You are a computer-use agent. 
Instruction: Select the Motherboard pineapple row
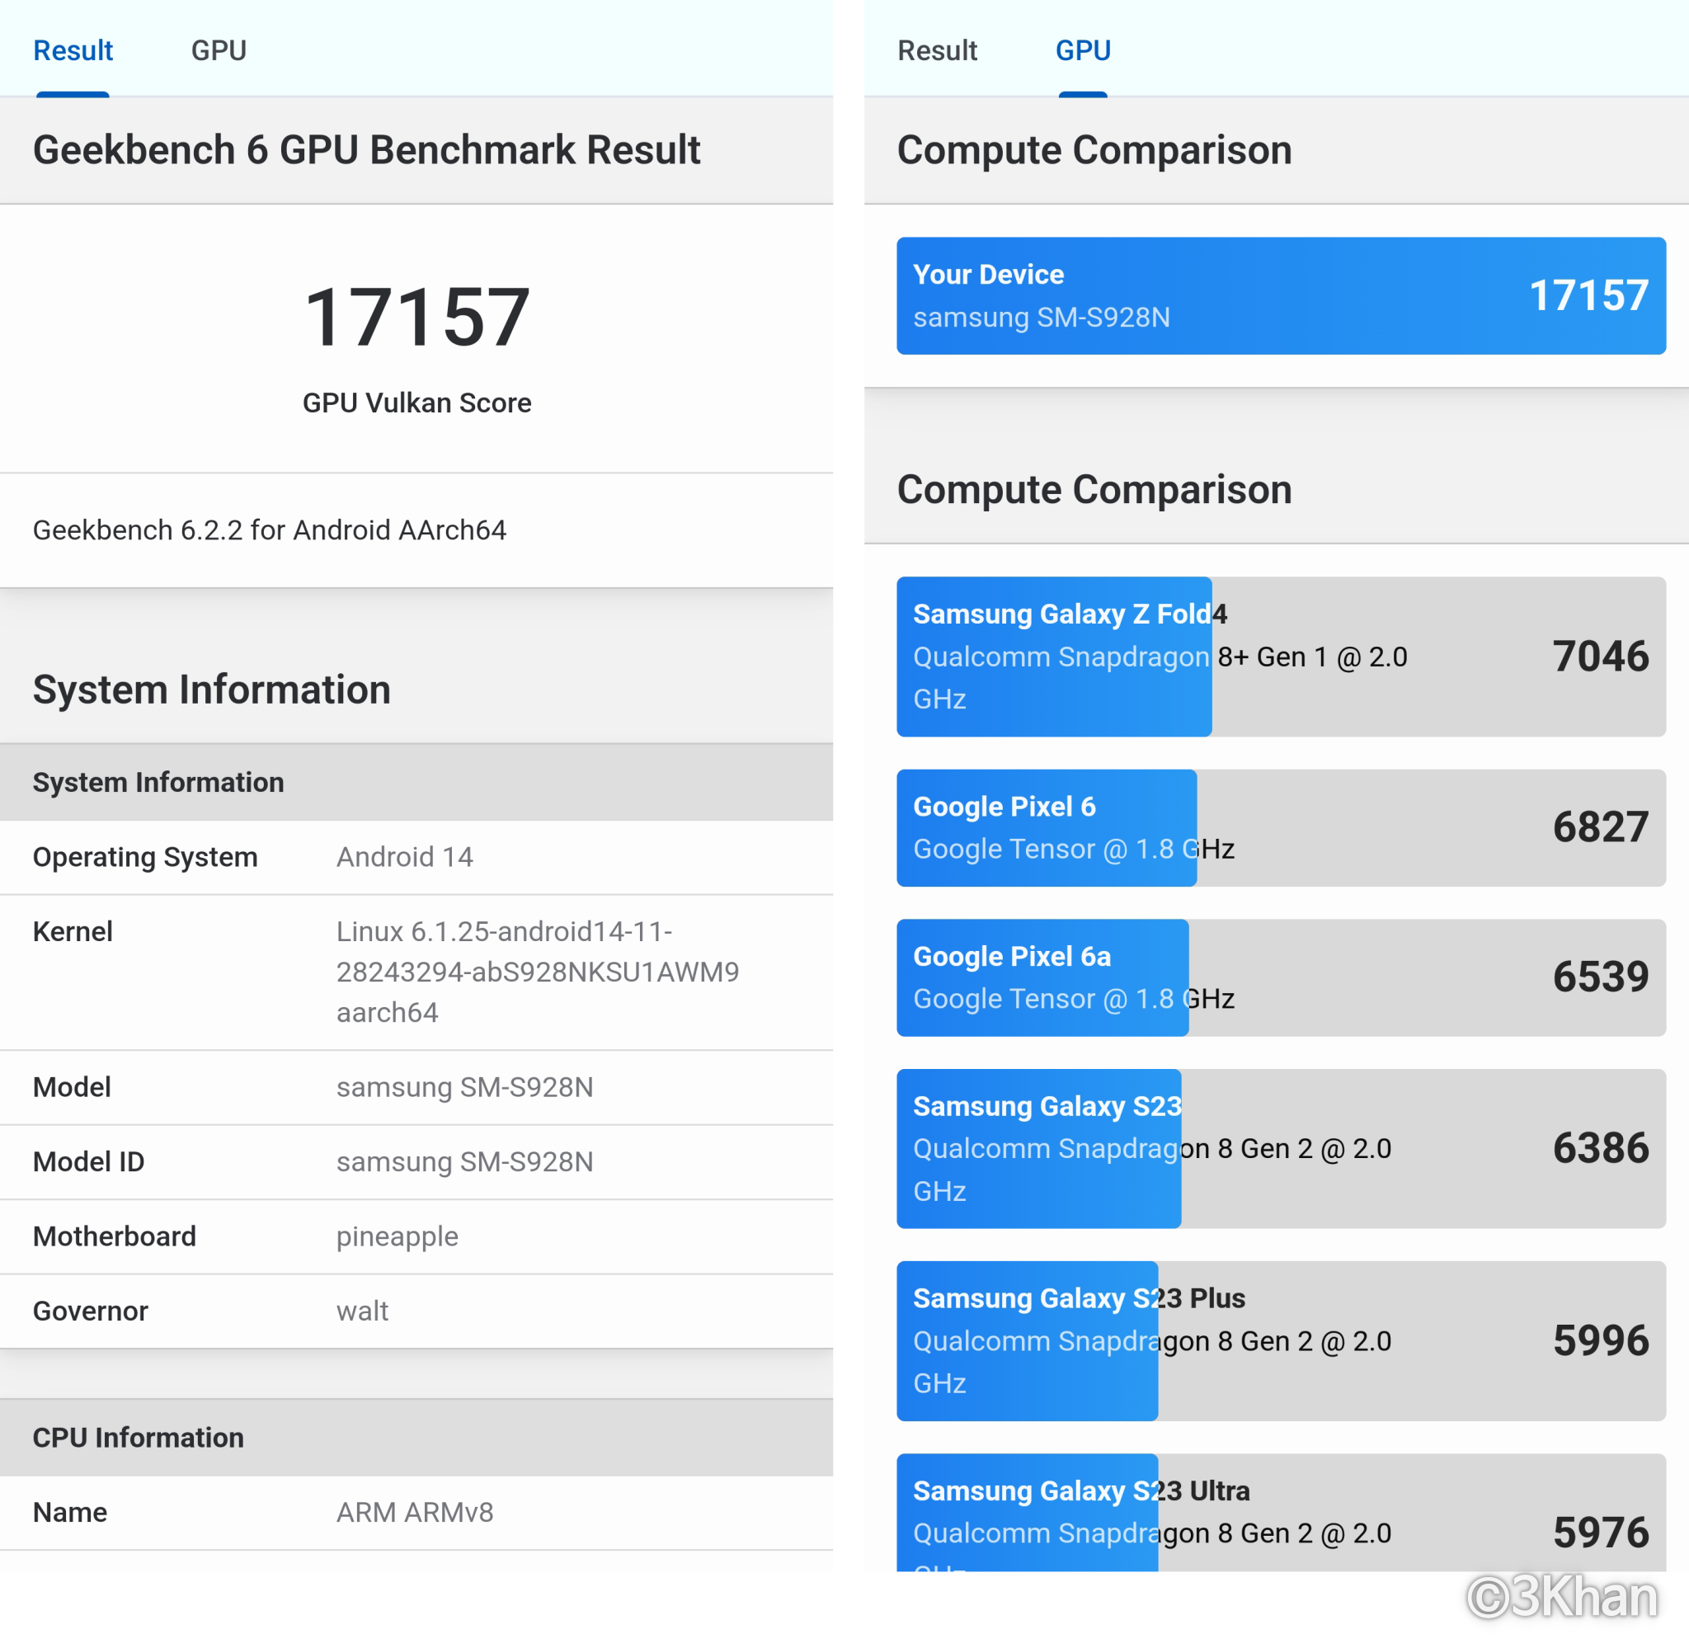416,1236
